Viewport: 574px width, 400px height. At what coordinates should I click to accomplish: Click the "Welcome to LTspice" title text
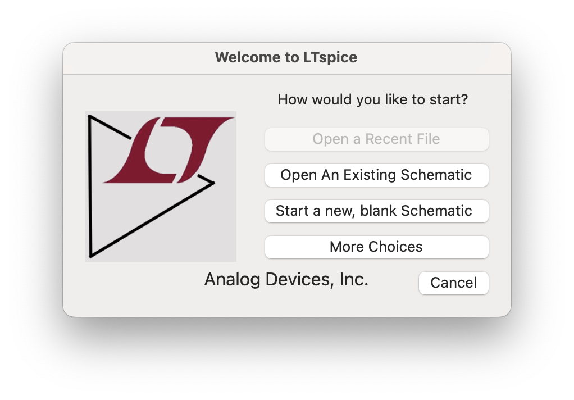(286, 57)
